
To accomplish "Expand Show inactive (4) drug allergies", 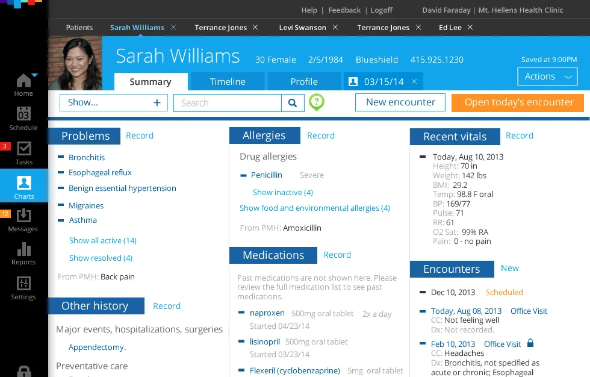I will 283,192.
